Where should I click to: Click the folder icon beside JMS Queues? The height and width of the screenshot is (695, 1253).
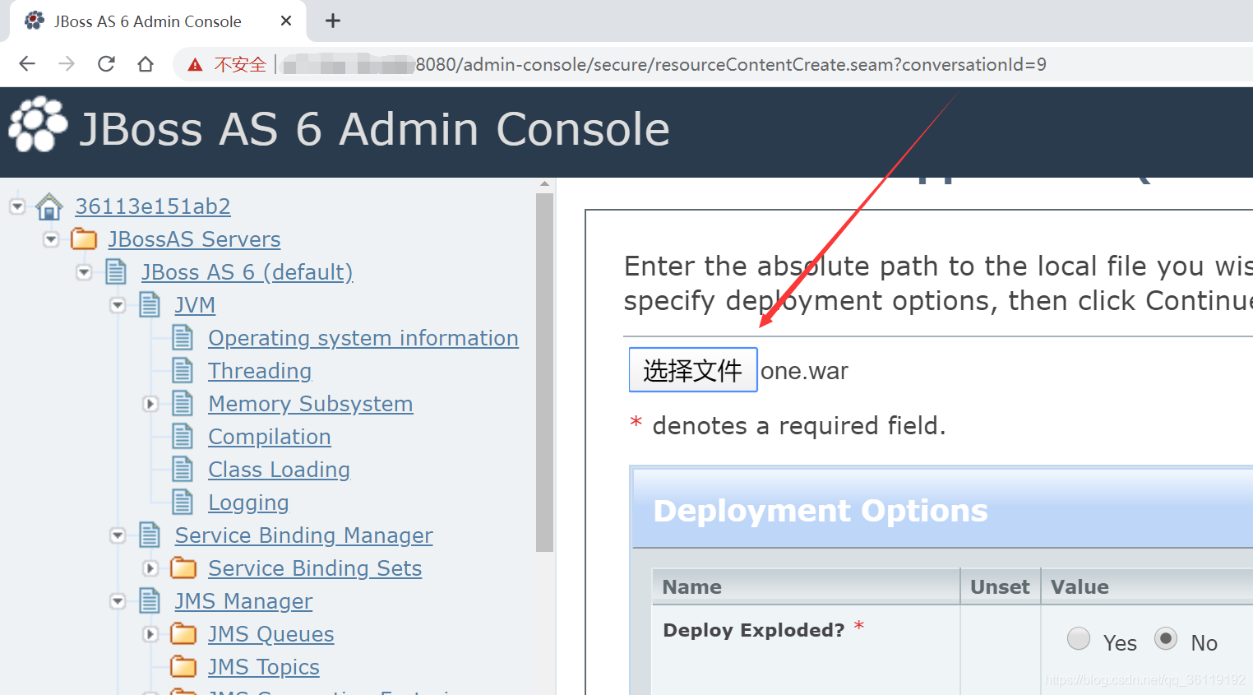(183, 634)
